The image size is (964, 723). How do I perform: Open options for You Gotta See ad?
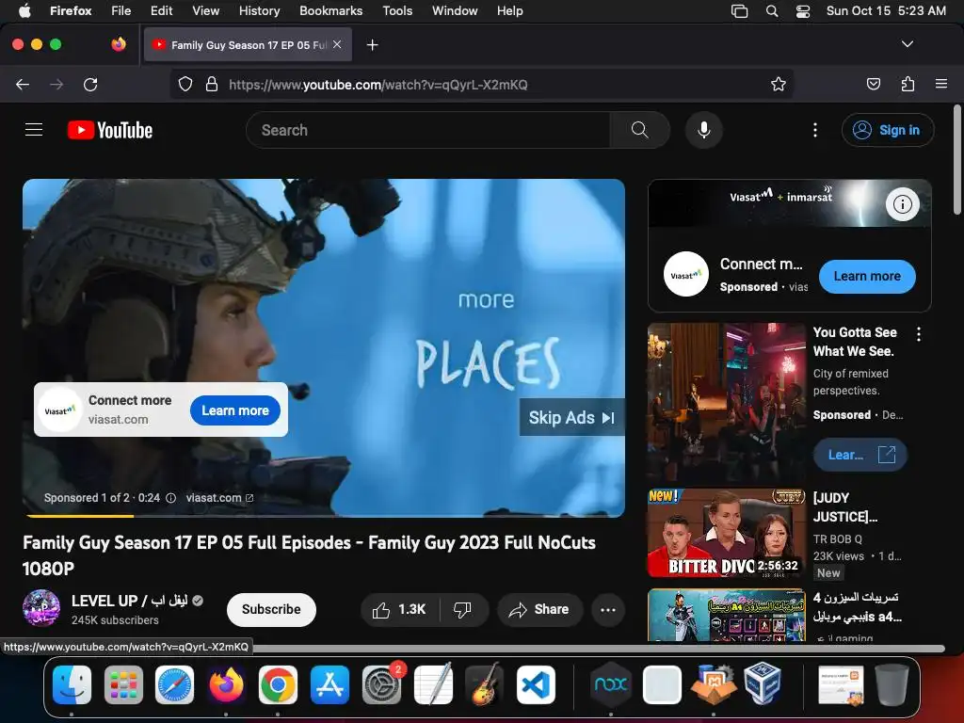[x=919, y=334]
